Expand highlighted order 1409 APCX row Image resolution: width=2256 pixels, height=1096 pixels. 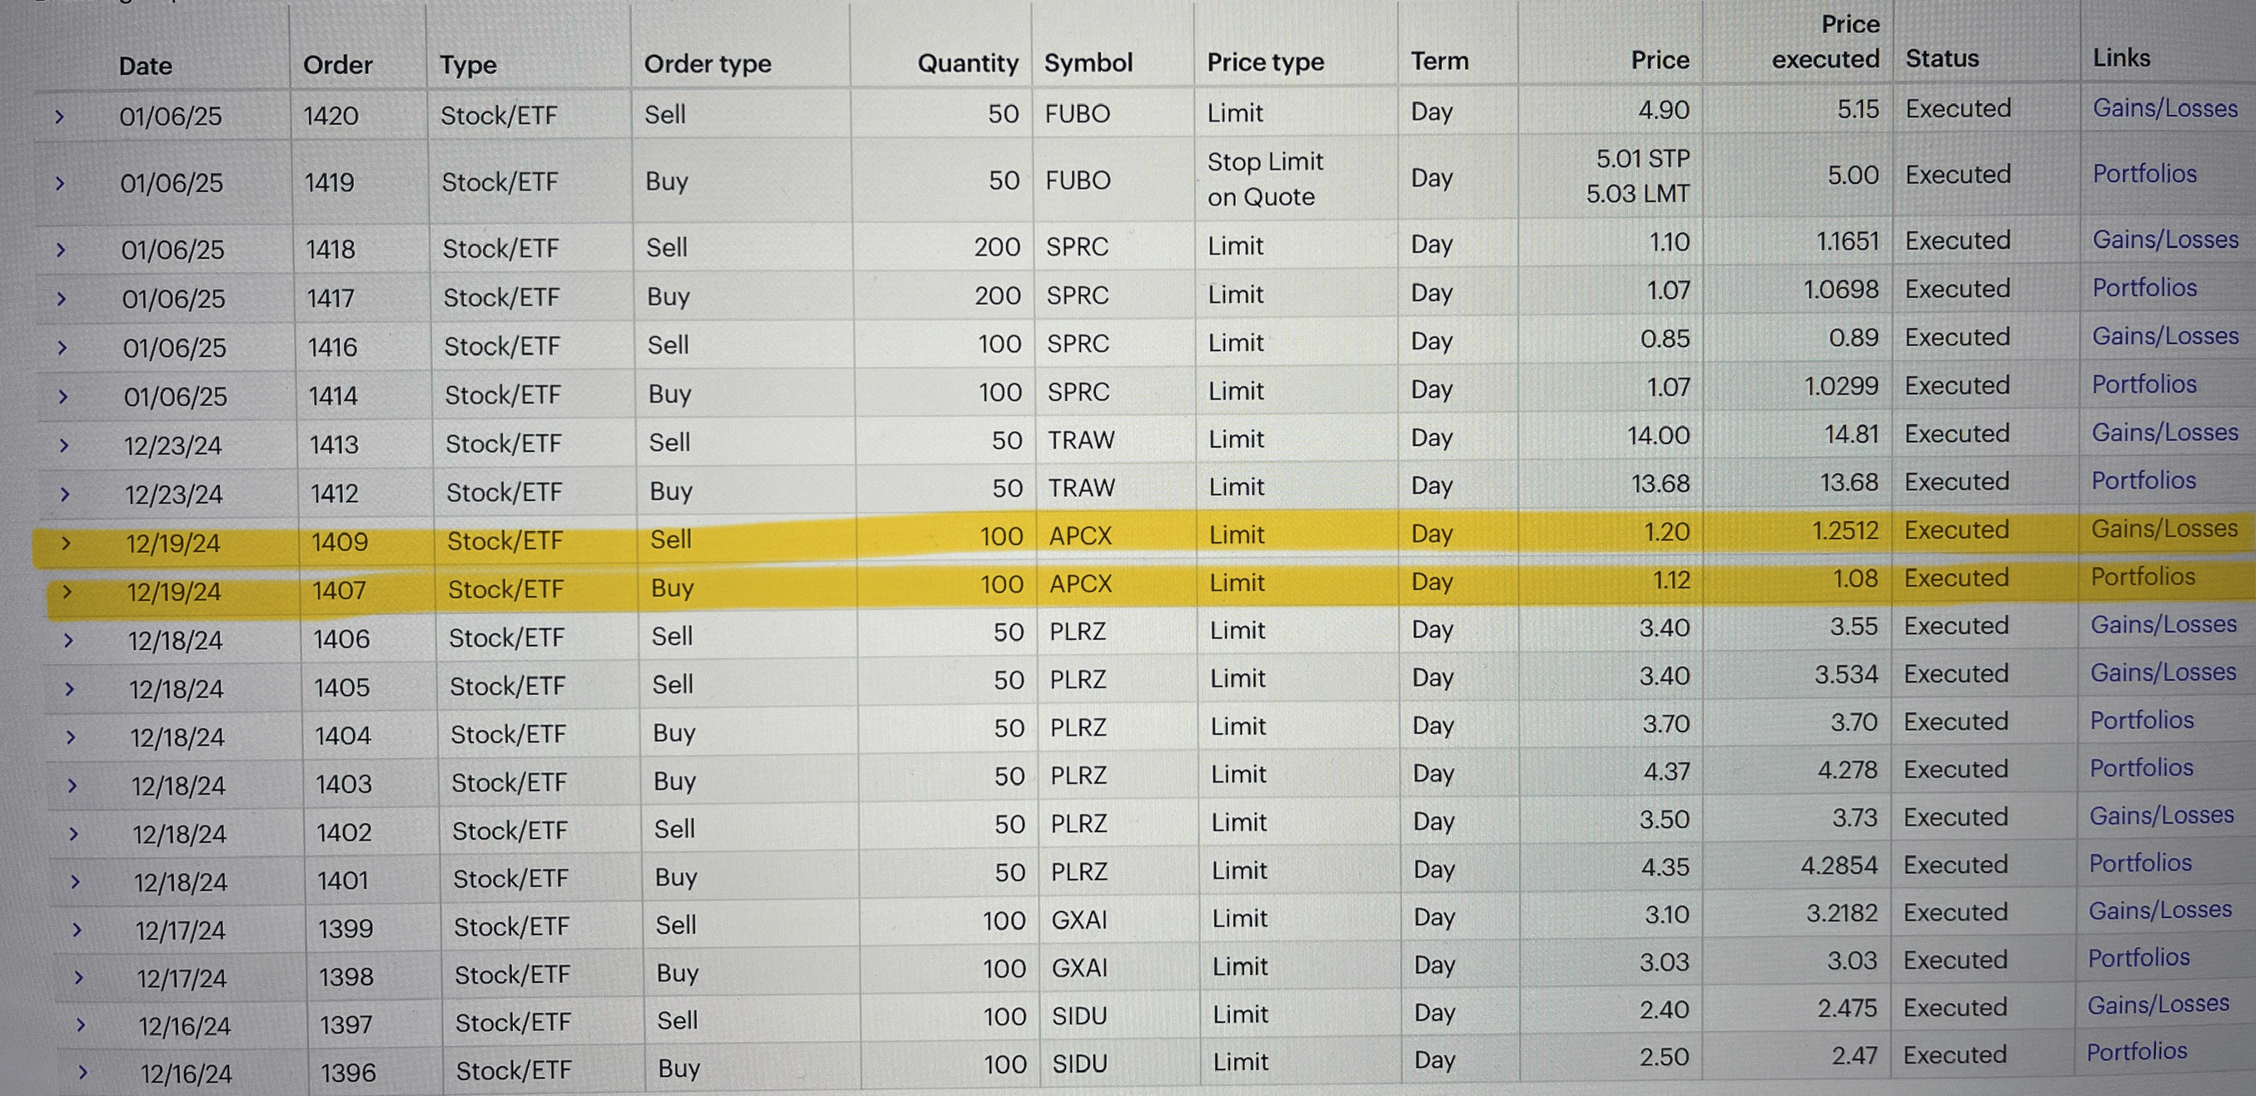[66, 543]
